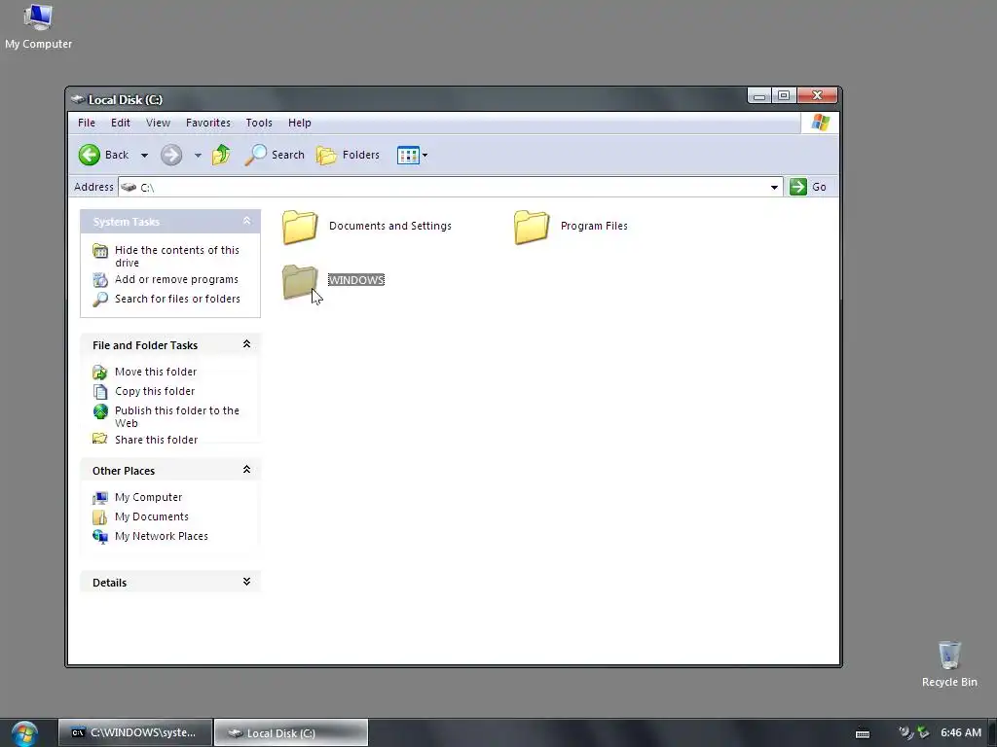Viewport: 997px width, 747px height.
Task: Collapse the Other Places panel
Action: coord(246,470)
